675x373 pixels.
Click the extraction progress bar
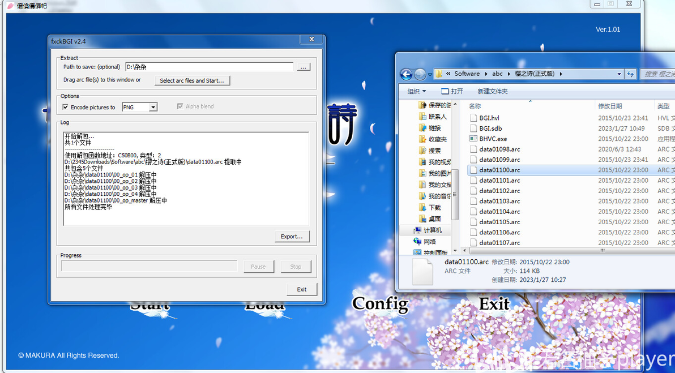(149, 266)
